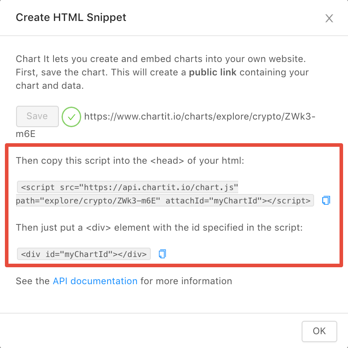
Task: Click the "Then copy this script" instruction
Action: (130, 160)
